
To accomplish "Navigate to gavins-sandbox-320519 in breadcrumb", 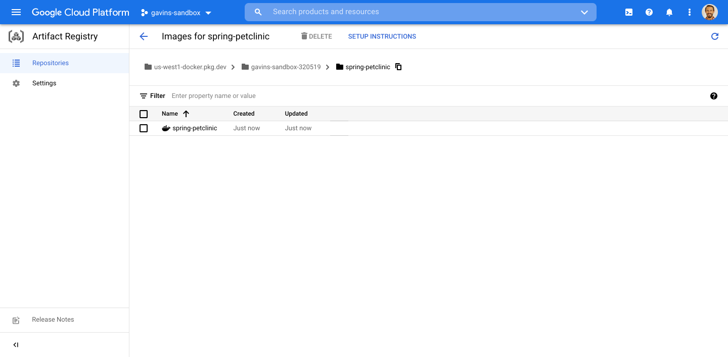I will (x=286, y=67).
